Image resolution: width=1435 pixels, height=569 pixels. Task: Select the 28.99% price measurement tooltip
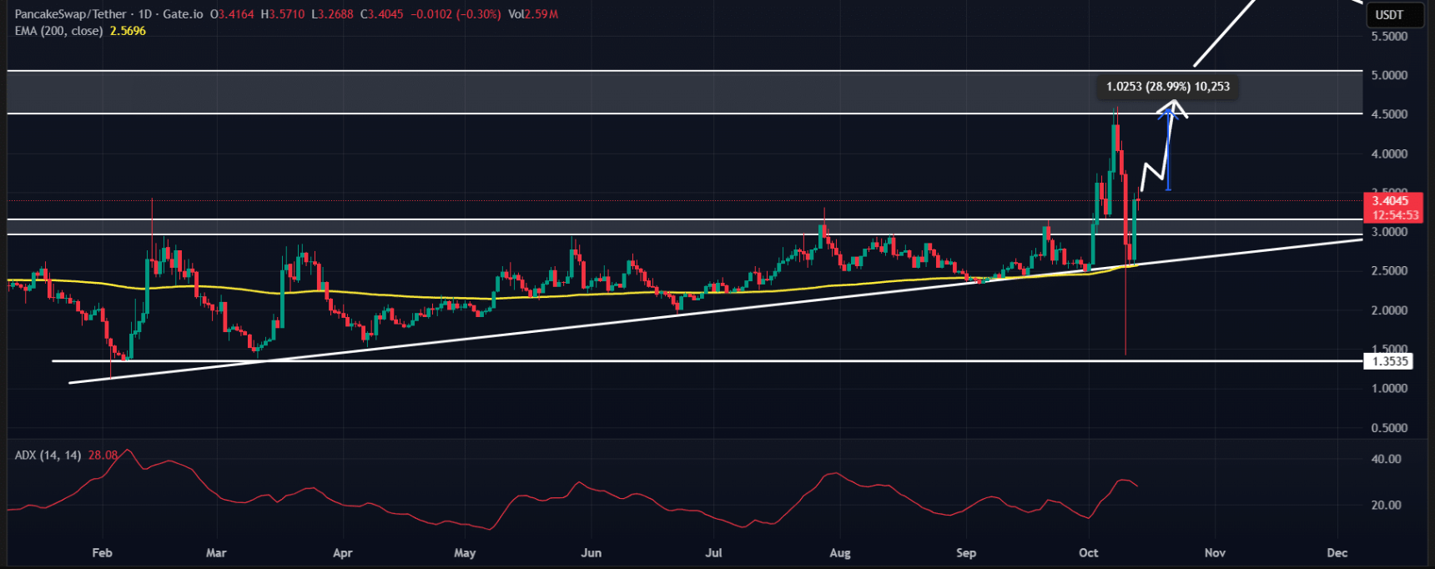click(x=1167, y=87)
